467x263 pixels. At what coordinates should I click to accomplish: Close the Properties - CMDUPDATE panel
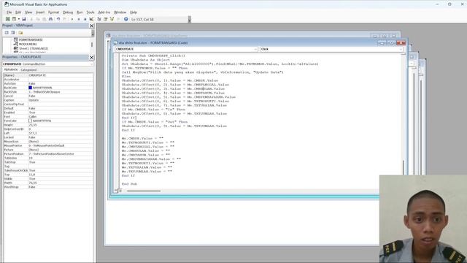[91, 57]
